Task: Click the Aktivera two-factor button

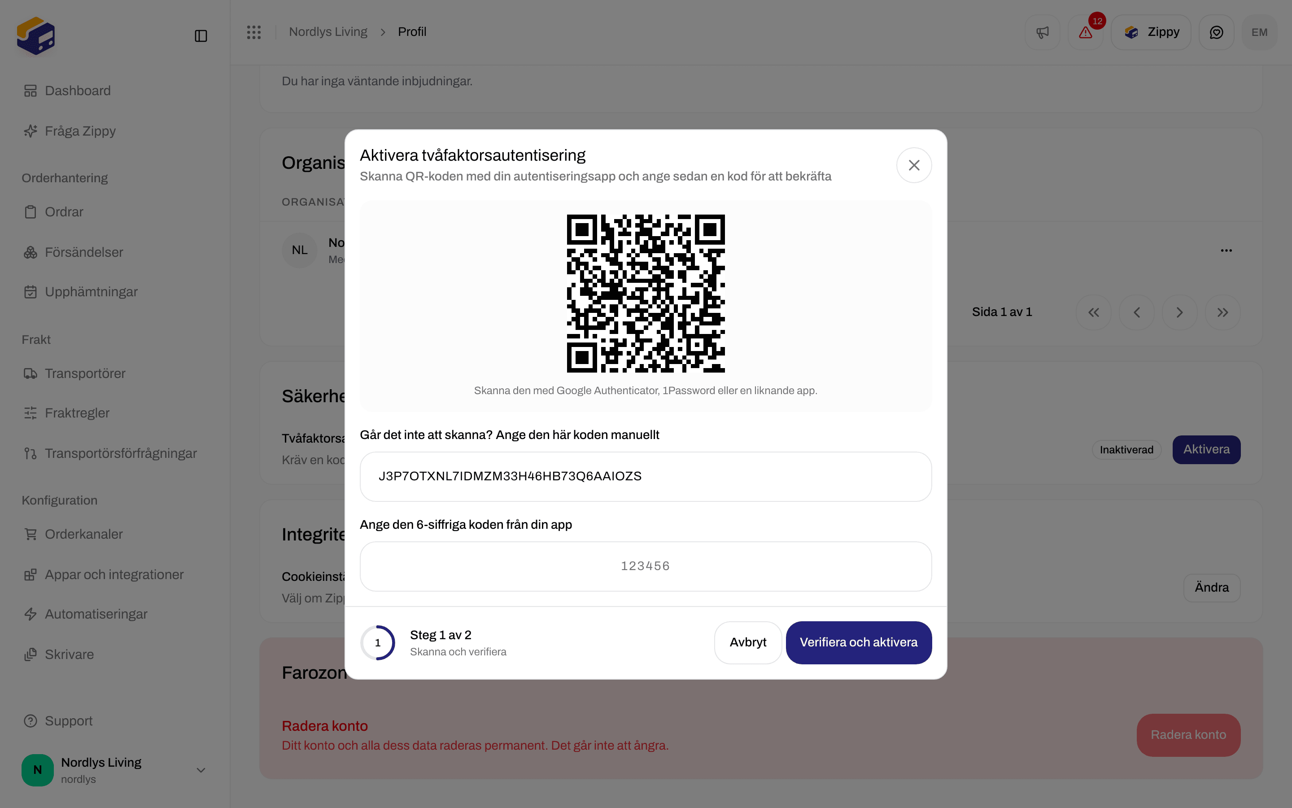Action: [1206, 449]
